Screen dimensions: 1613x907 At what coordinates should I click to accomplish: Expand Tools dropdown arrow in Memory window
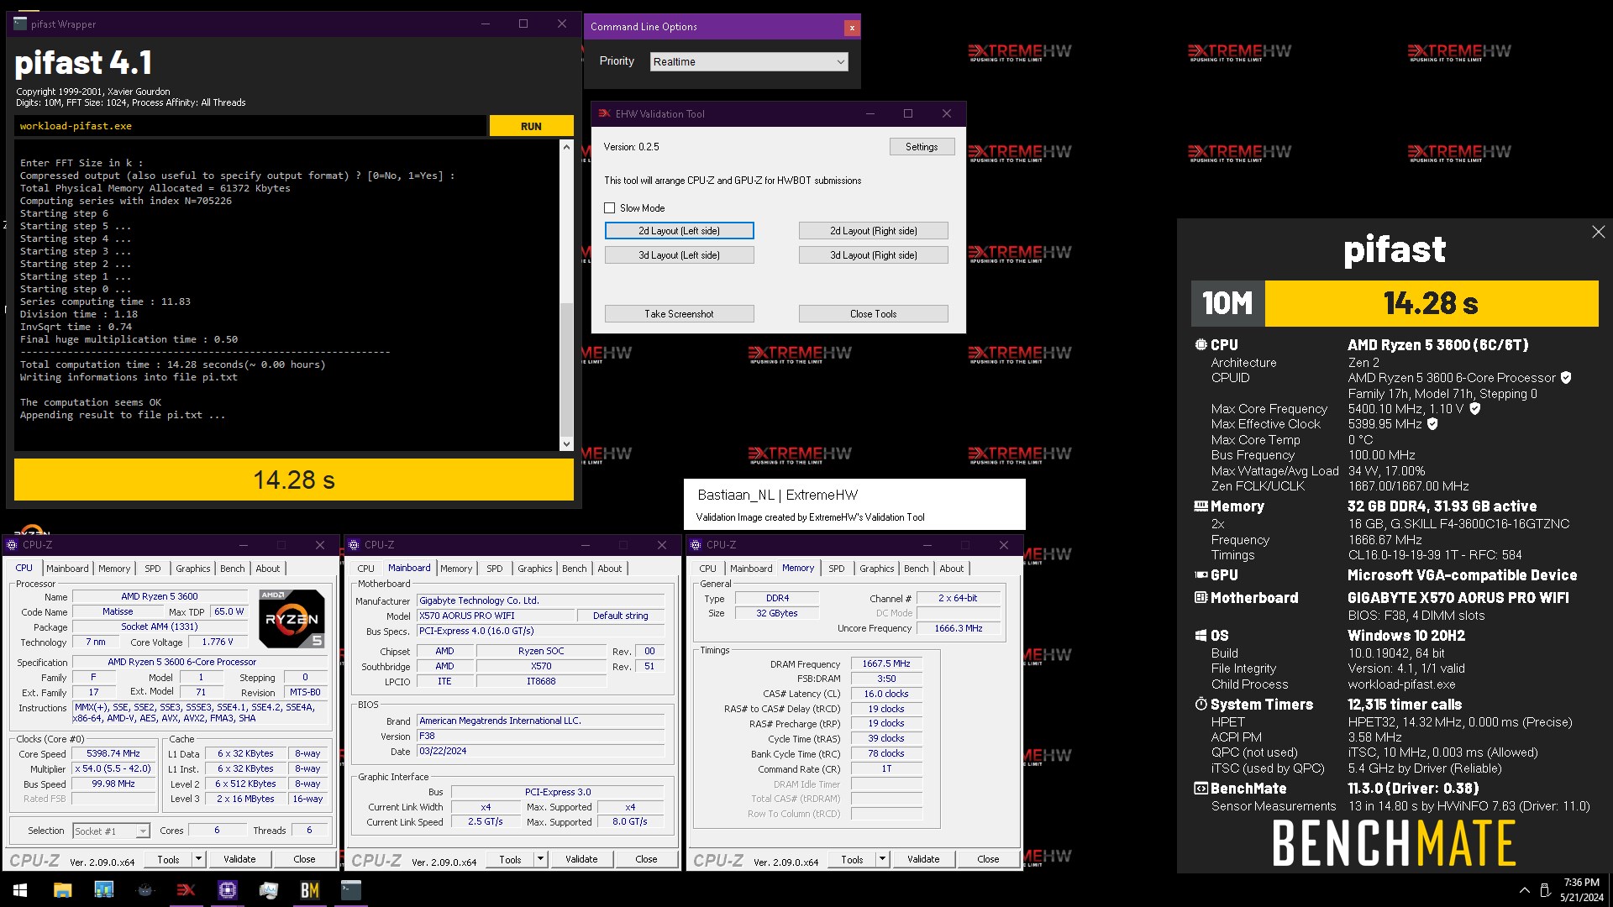[882, 859]
